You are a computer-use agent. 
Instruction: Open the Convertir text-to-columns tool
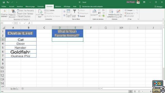[94, 13]
